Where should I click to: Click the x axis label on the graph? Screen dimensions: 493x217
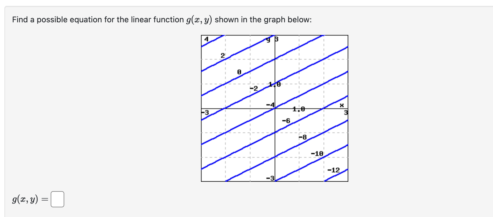coord(341,105)
